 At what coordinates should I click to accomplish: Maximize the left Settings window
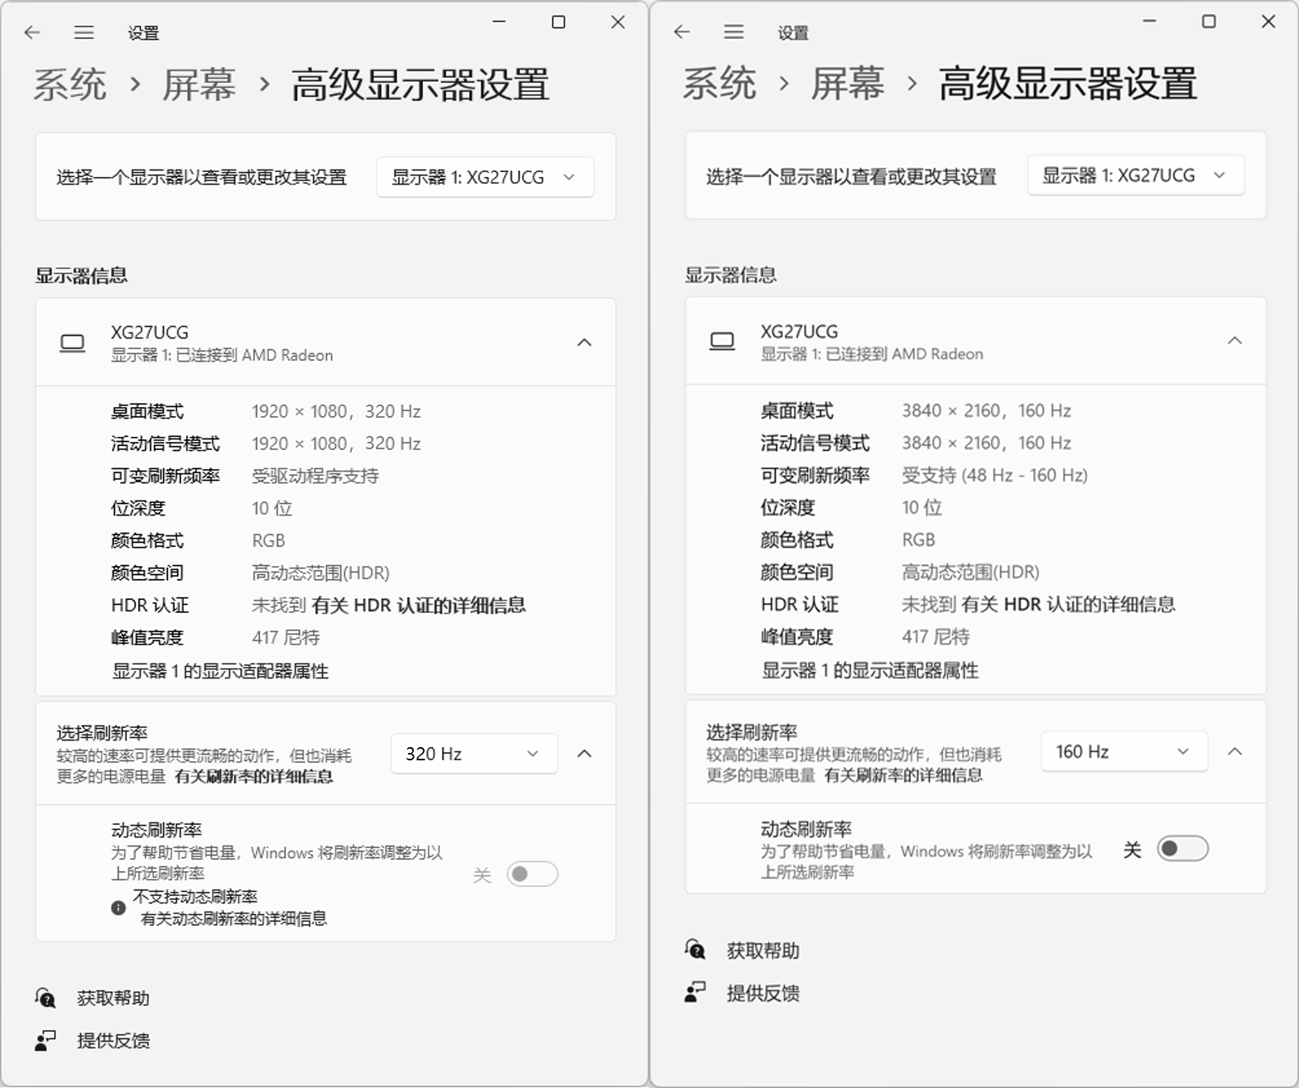point(559,22)
